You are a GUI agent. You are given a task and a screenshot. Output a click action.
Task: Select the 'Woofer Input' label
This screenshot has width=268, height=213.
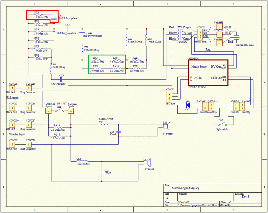click(17, 134)
